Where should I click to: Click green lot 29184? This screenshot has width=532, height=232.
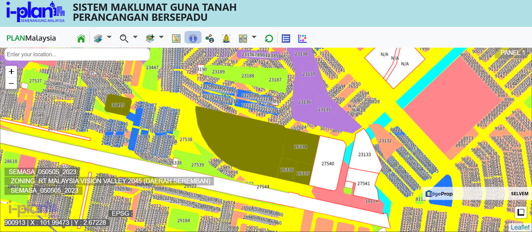pyautogui.click(x=184, y=220)
